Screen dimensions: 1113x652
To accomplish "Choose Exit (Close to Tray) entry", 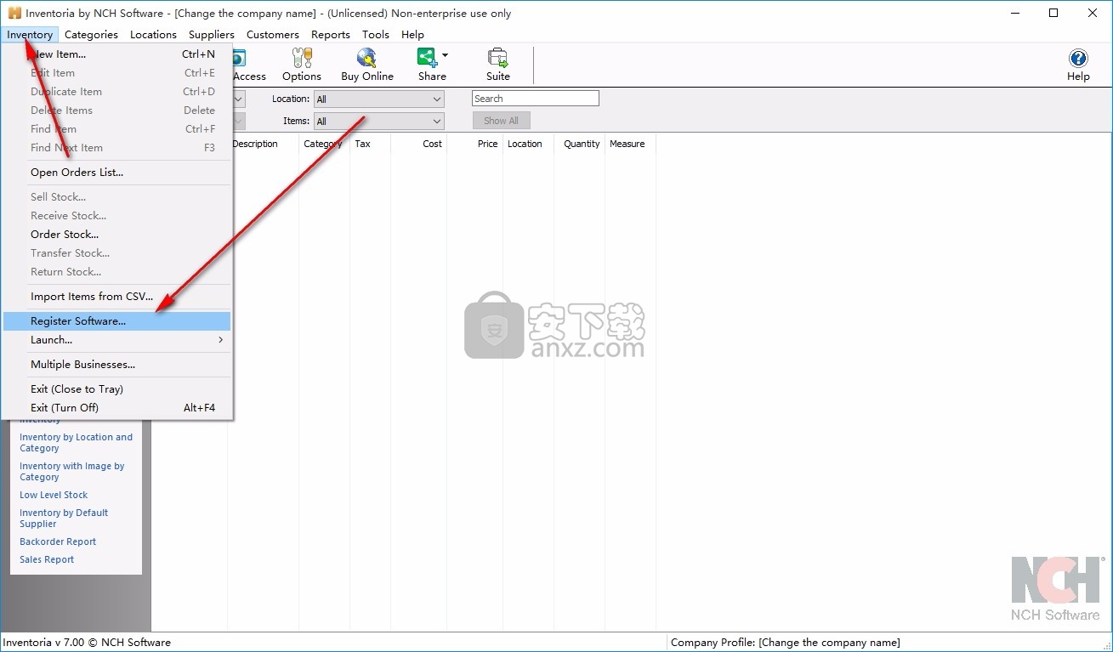I will (x=116, y=389).
